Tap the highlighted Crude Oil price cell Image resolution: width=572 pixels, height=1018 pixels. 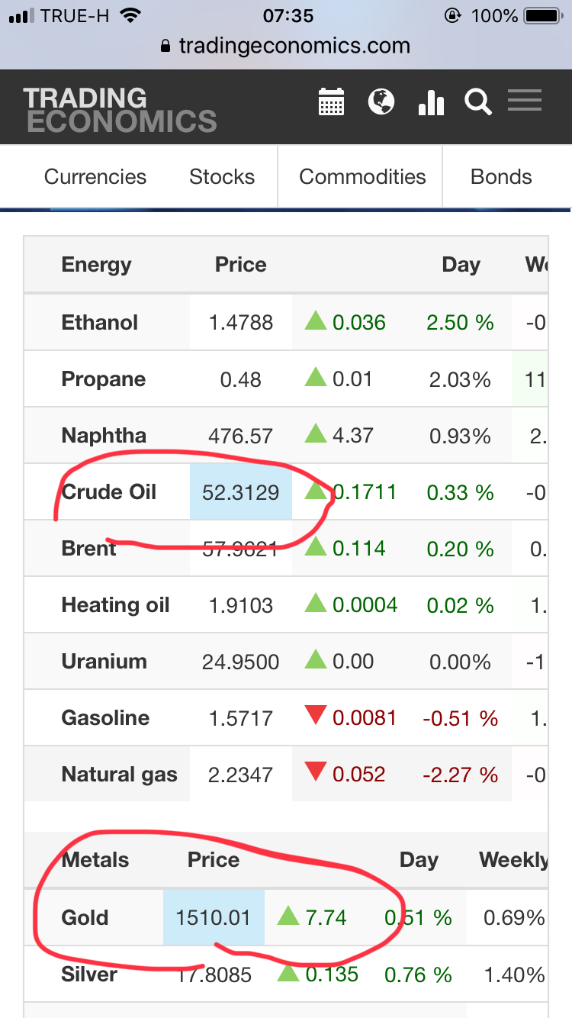[241, 493]
